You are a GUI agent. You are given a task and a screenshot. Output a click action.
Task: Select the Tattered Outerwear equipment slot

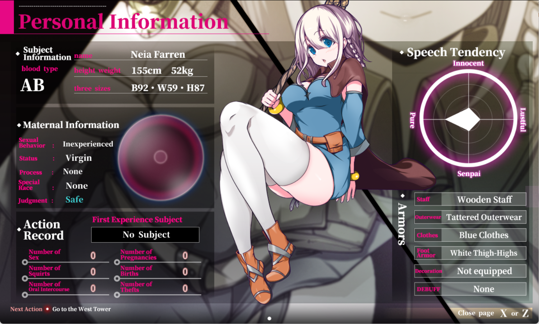pyautogui.click(x=470, y=217)
